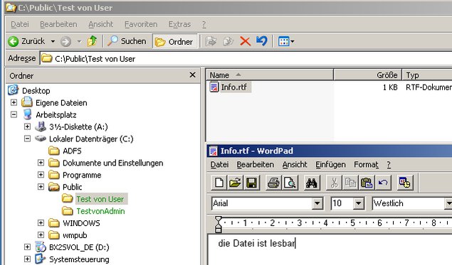Expand the 3½-Diskette (A:) node
This screenshot has height=265, width=452.
click(x=27, y=126)
